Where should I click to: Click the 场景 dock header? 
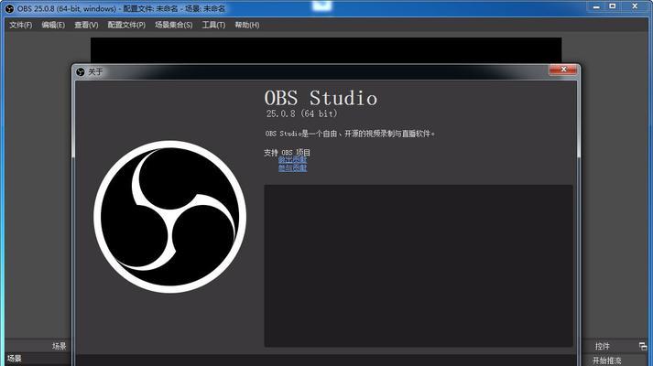(x=60, y=346)
